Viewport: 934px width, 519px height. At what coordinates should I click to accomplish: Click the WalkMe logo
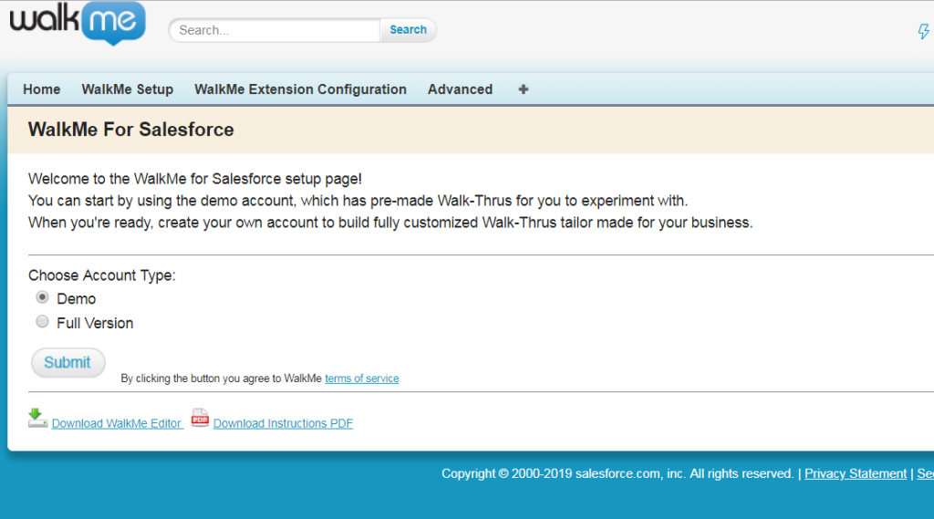(x=77, y=23)
